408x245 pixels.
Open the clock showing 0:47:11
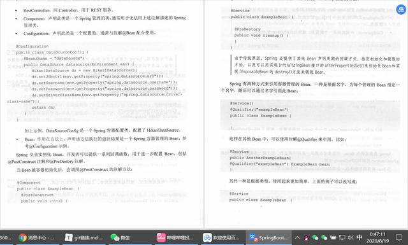(377, 237)
